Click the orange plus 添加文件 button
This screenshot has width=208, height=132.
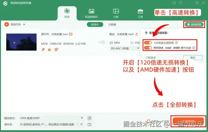point(7,24)
